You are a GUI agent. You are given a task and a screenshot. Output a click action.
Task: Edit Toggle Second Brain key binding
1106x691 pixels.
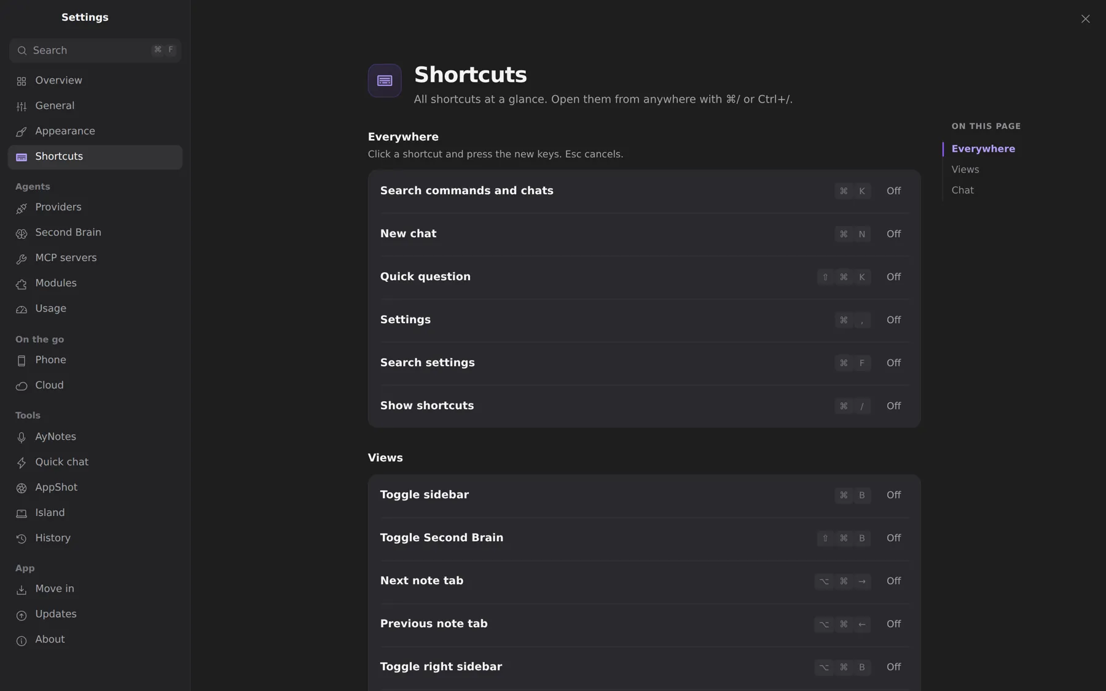[844, 538]
